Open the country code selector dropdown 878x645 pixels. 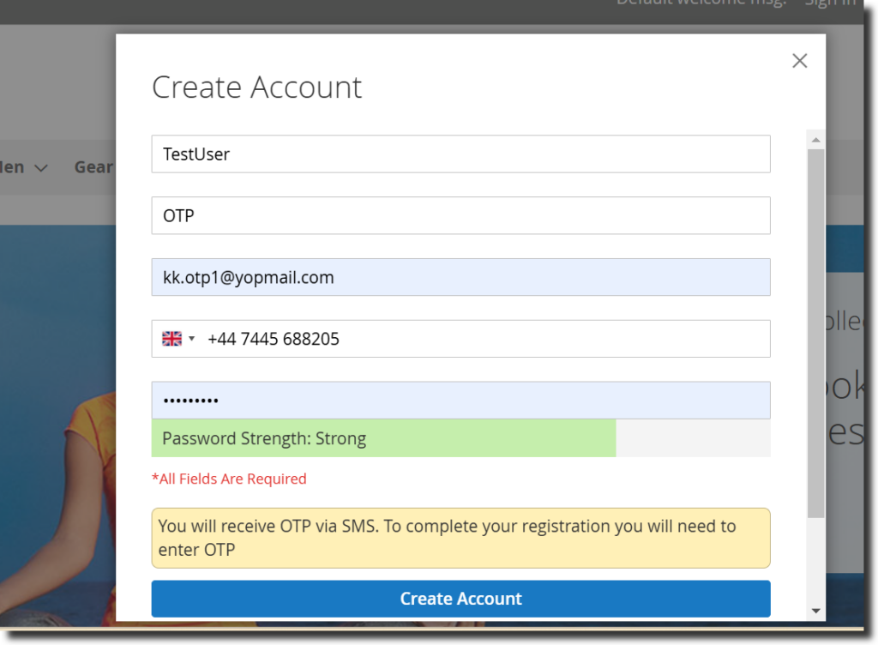177,338
